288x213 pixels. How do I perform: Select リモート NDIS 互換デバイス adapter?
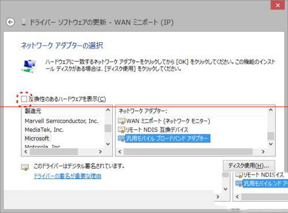[157, 130]
